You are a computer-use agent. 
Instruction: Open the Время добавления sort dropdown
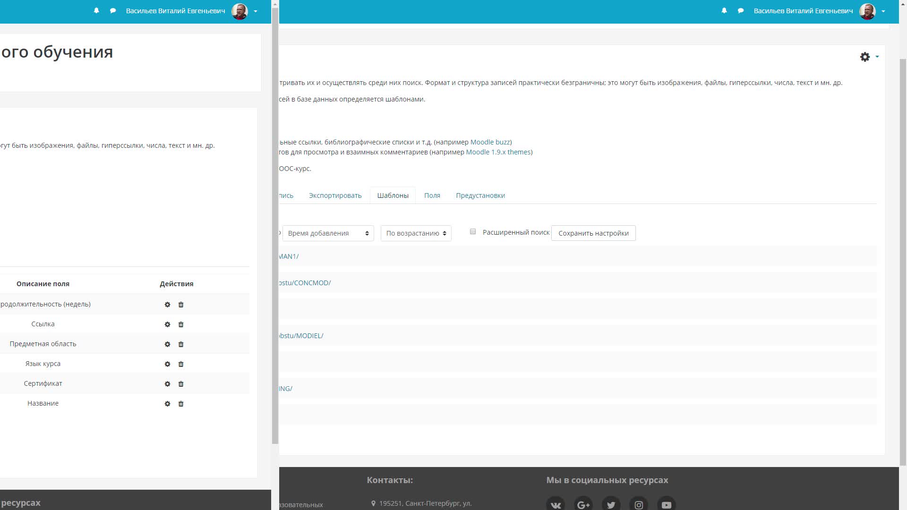(x=328, y=233)
